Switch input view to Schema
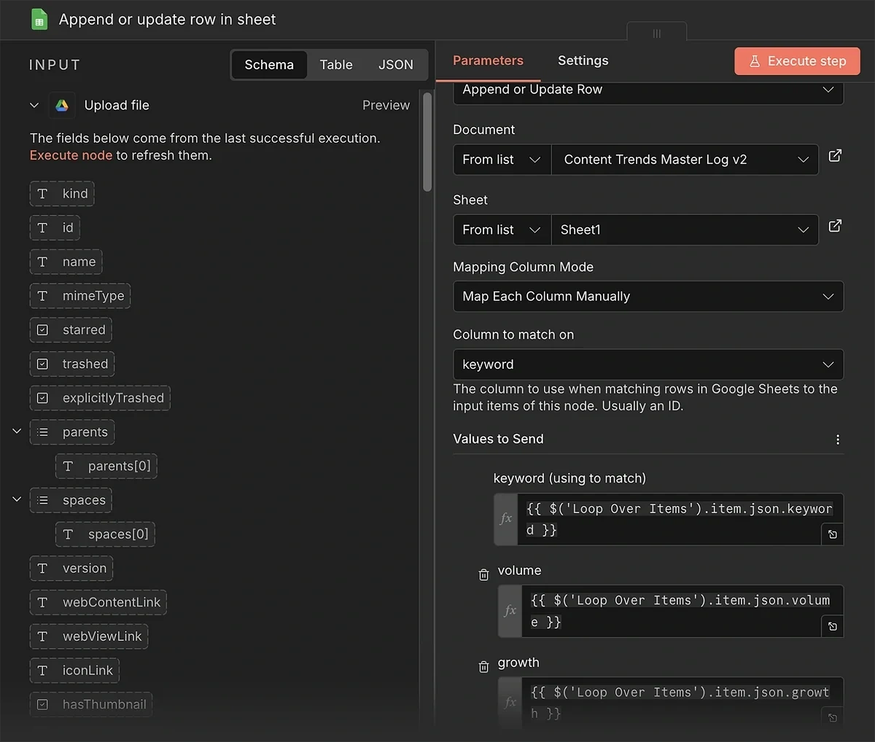875x742 pixels. pos(269,65)
